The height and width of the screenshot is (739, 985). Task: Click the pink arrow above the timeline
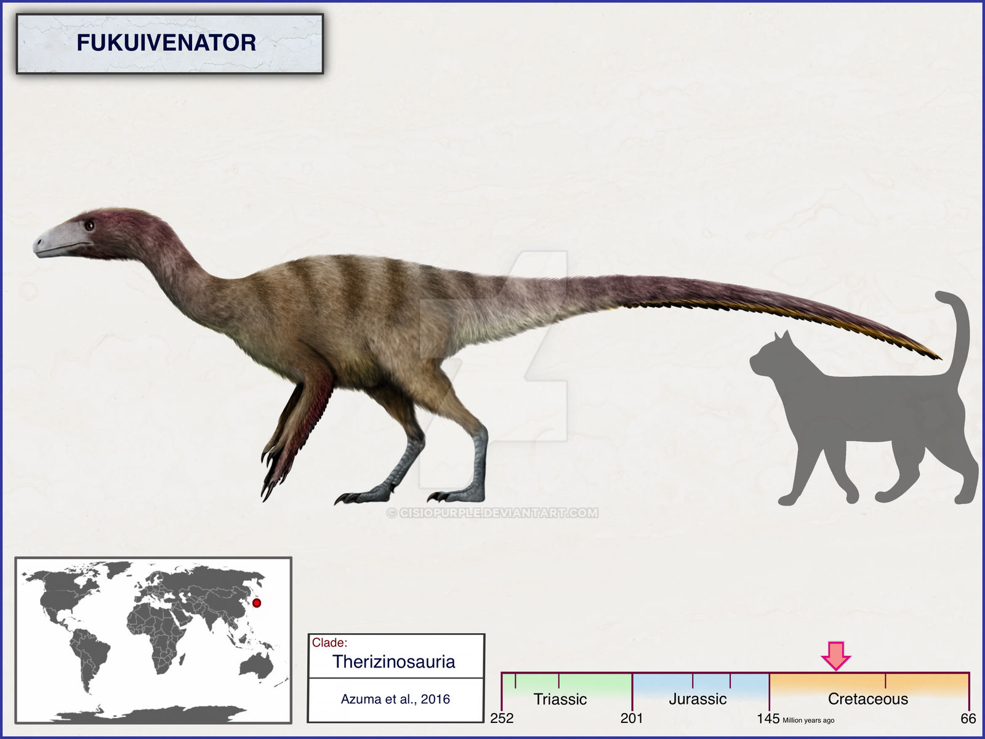click(836, 656)
